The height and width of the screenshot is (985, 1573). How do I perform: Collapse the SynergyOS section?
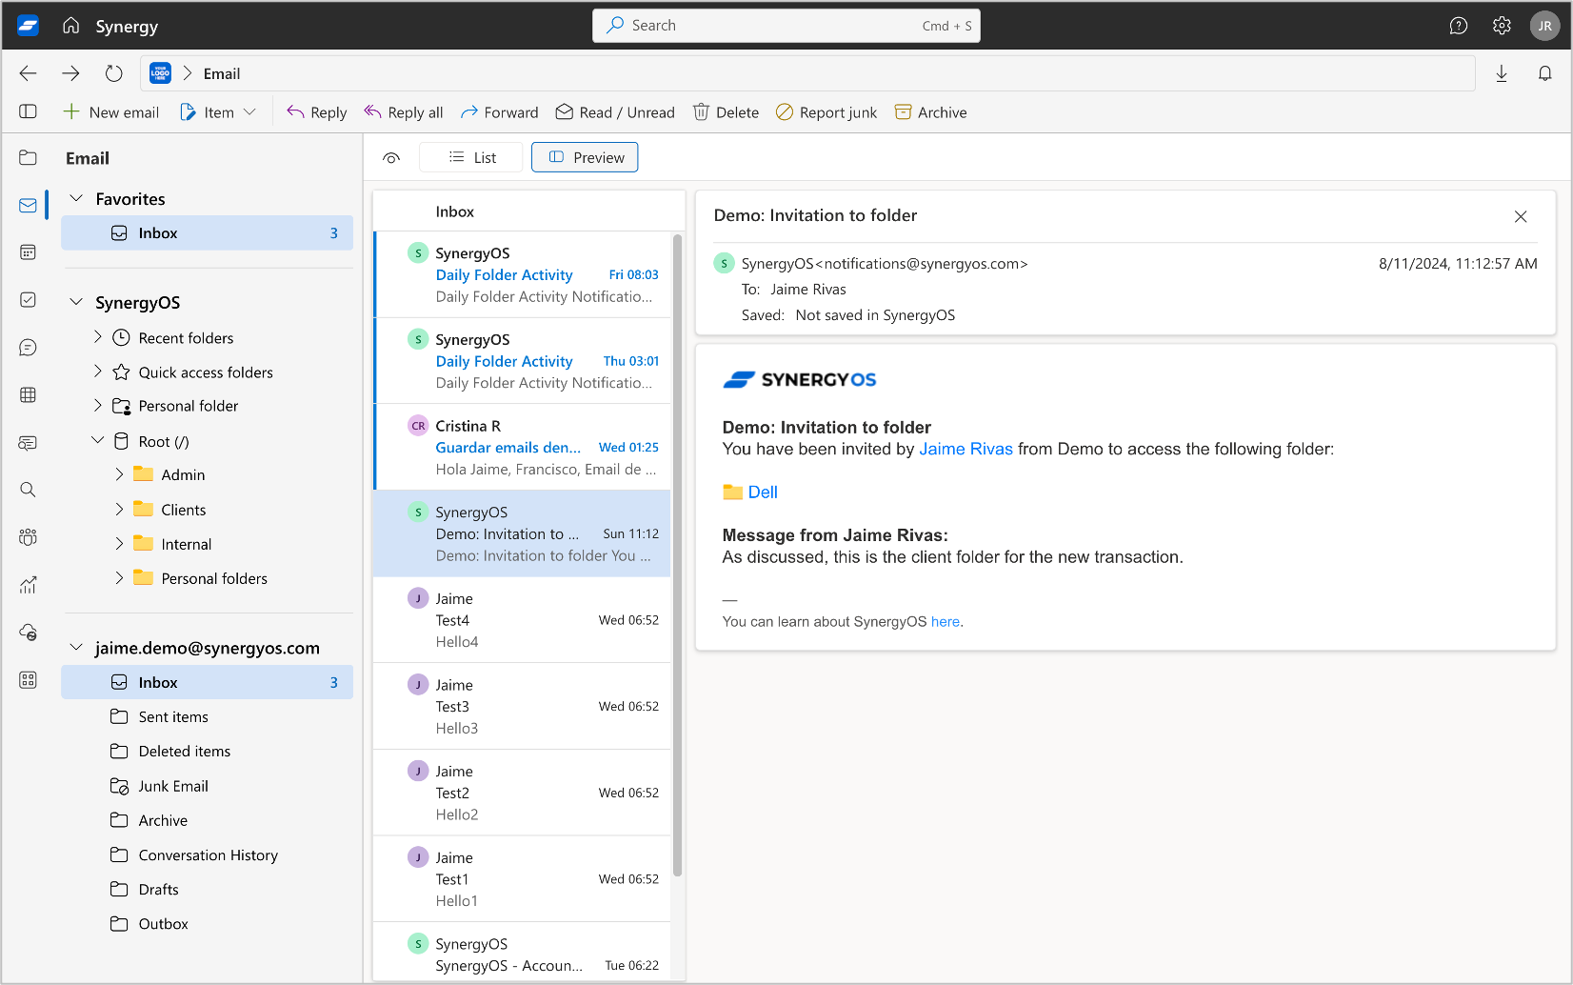click(x=76, y=302)
